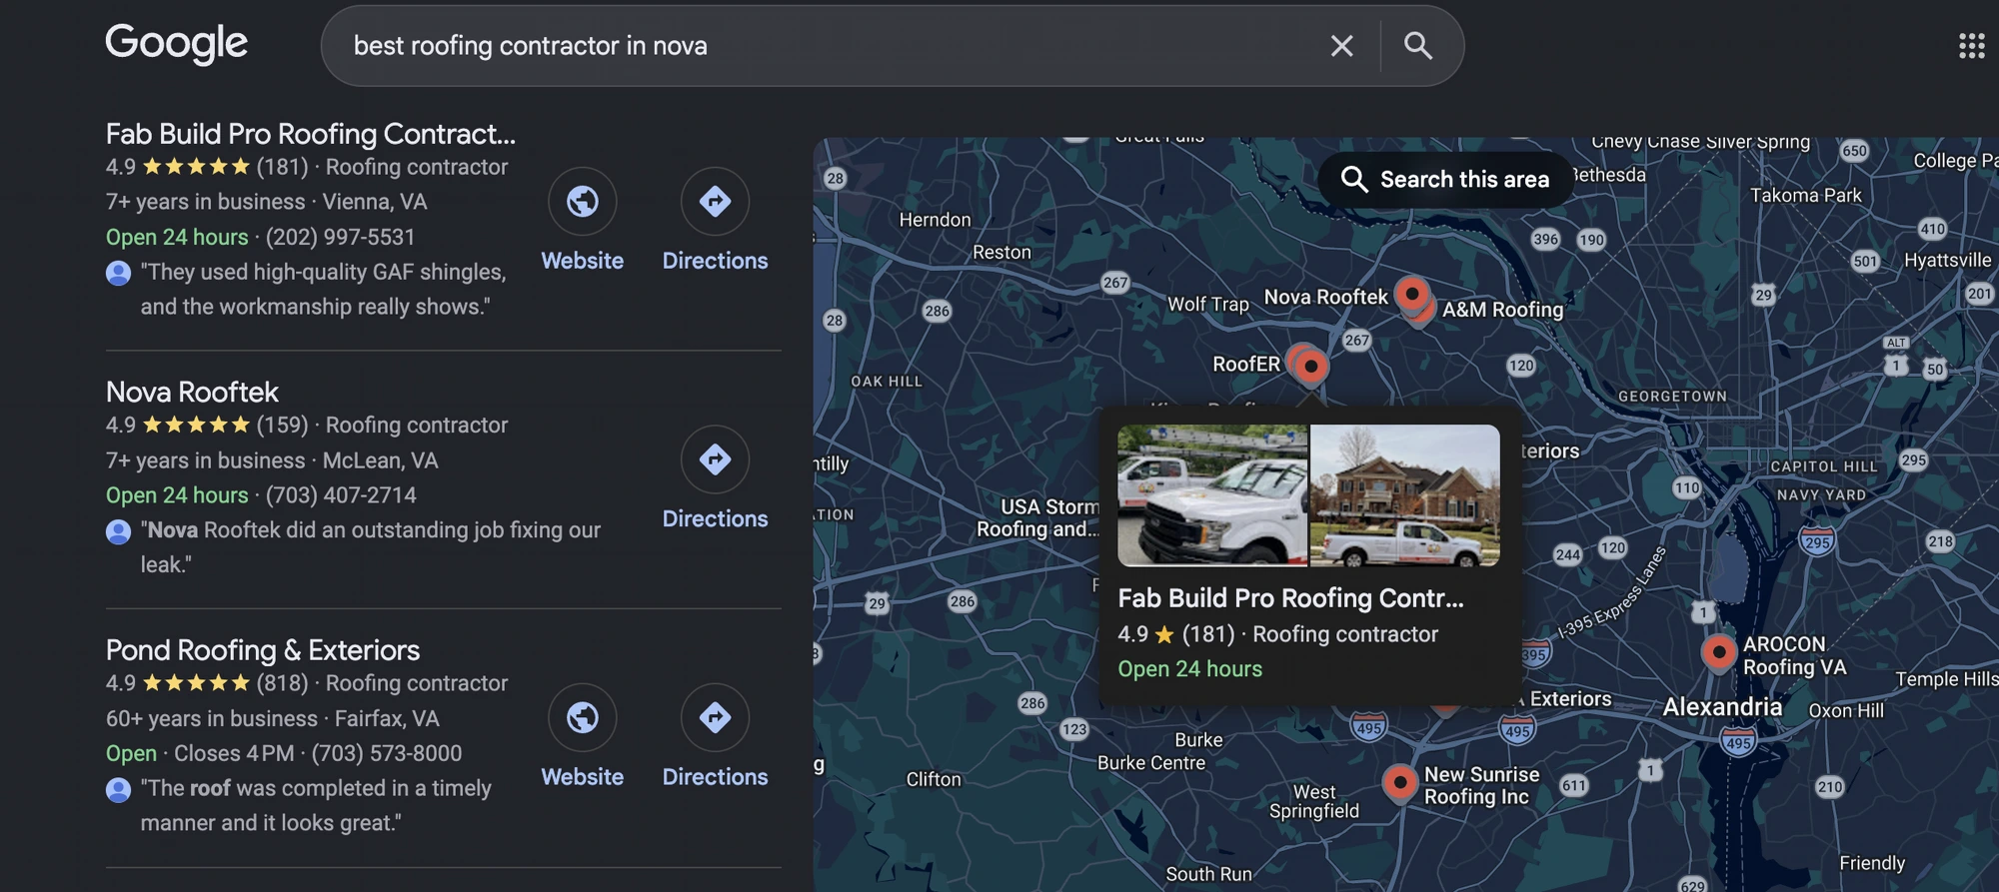Get directions to Fab Build Pro Roofing

(715, 202)
